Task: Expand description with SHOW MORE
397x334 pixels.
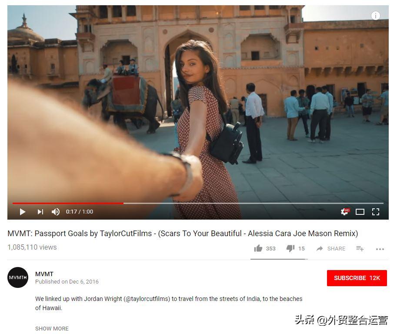Action: click(52, 328)
